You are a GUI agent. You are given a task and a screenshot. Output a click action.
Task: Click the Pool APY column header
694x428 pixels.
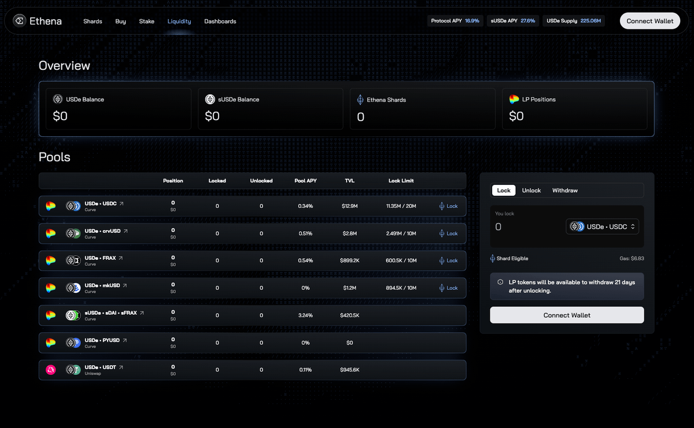pos(305,181)
